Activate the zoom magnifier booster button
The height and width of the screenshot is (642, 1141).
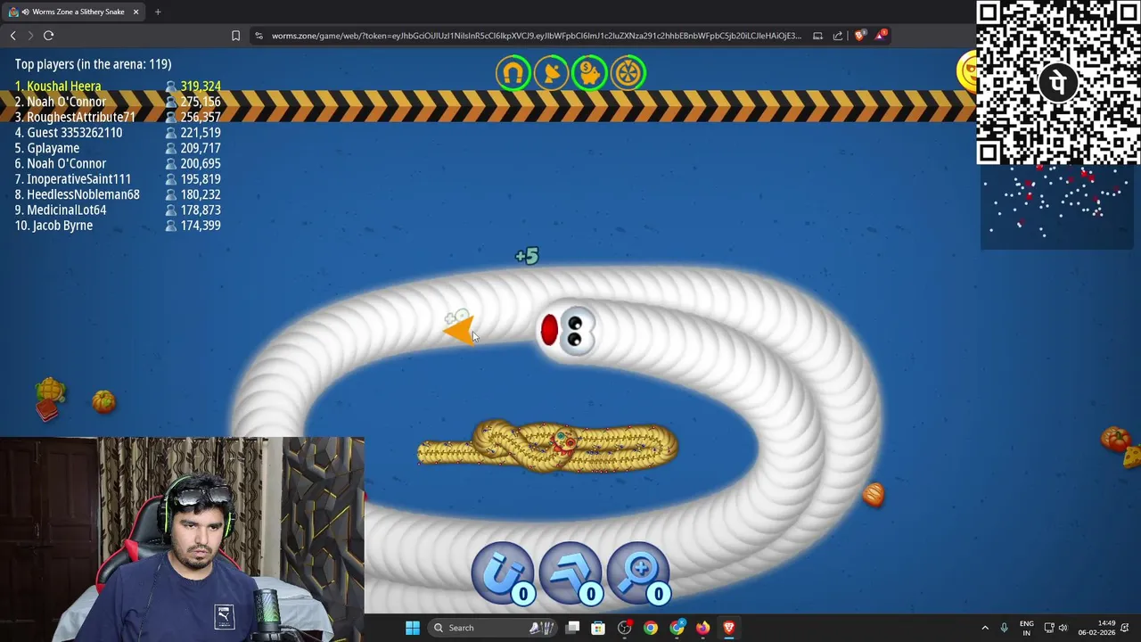pos(638,572)
